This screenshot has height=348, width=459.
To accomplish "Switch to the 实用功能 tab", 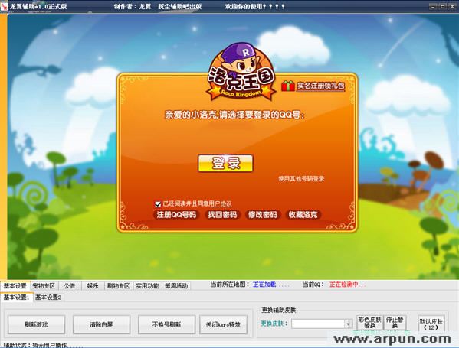I will pos(147,286).
